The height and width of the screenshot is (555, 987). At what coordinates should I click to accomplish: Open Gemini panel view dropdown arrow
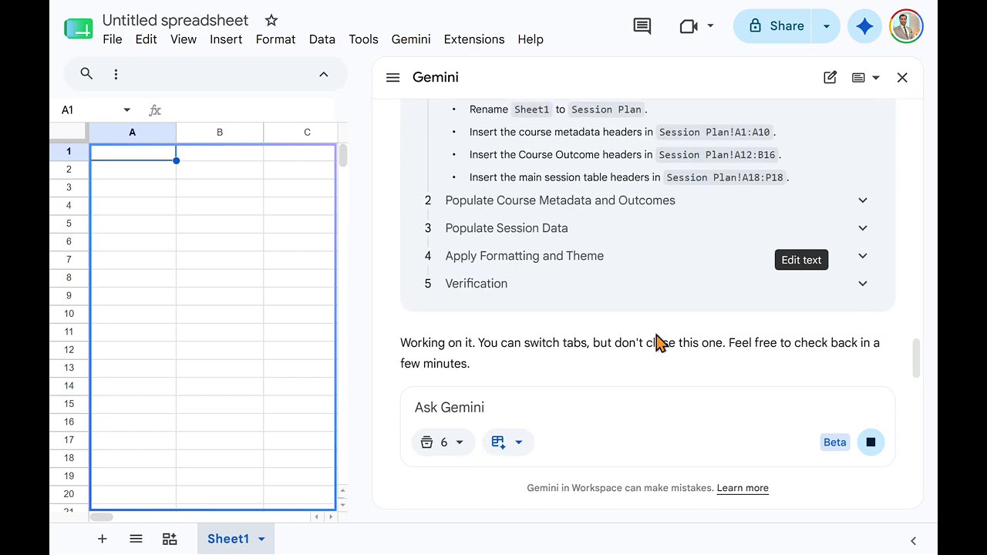(875, 77)
